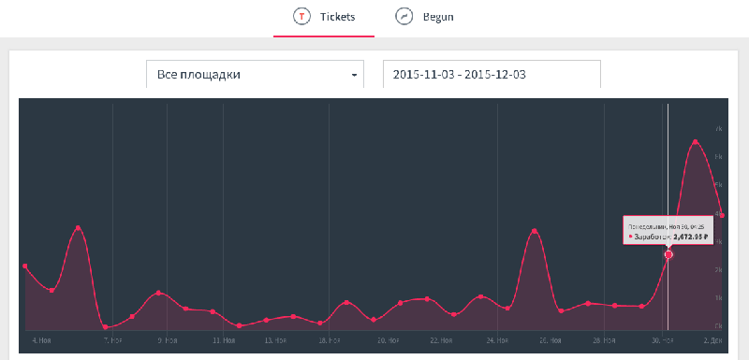749x360 pixels.
Task: Click the 'Заработок' label in the tooltip
Action: point(653,237)
